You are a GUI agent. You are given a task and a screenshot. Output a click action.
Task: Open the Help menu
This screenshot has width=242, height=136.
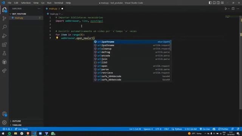tap(68, 3)
